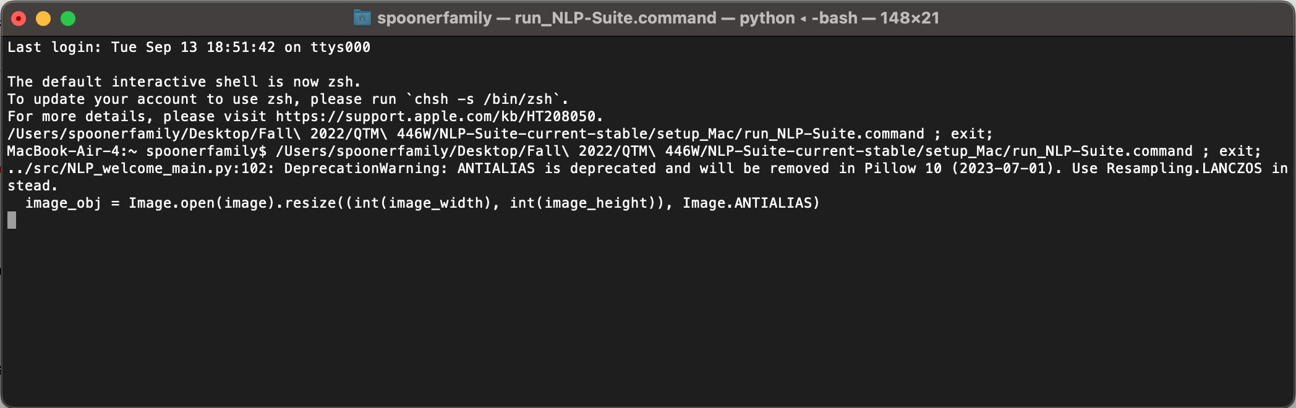Click the Image.ANTIALIAS code snippet line

tap(420, 202)
